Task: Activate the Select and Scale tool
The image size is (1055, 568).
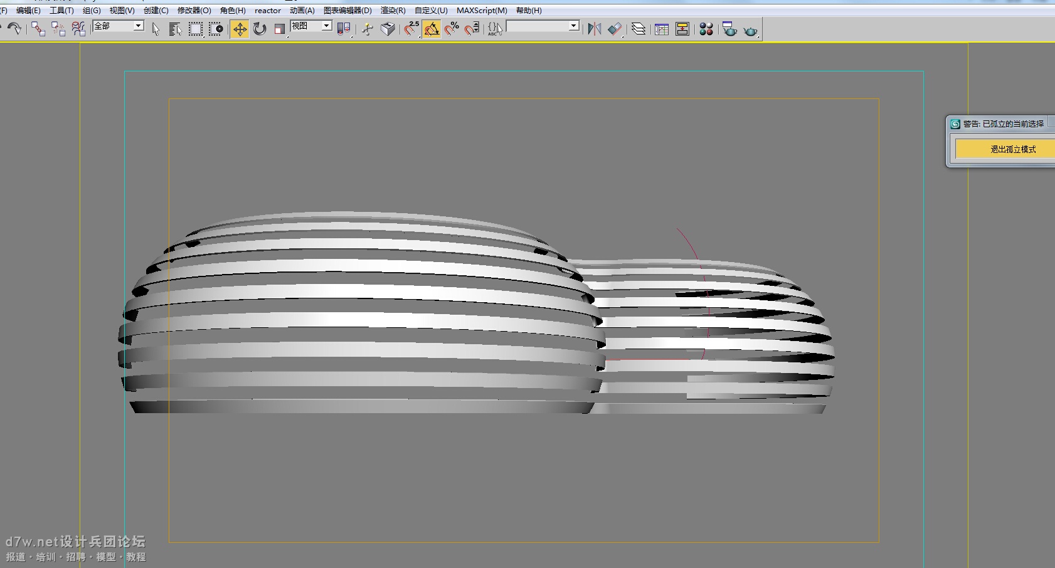Action: (x=280, y=29)
